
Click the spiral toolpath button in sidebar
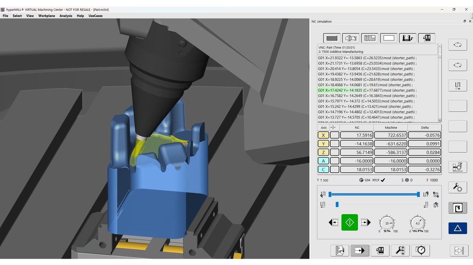coord(457,208)
